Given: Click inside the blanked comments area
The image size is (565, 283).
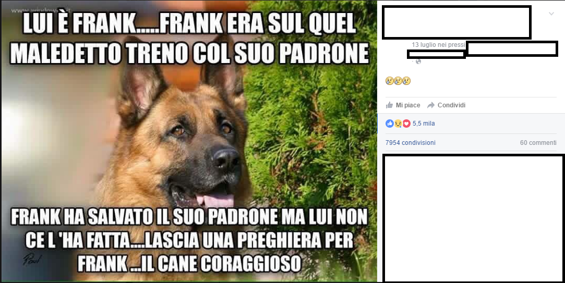Looking at the screenshot, I should [x=473, y=218].
